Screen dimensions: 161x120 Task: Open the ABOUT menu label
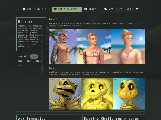coord(92,9)
